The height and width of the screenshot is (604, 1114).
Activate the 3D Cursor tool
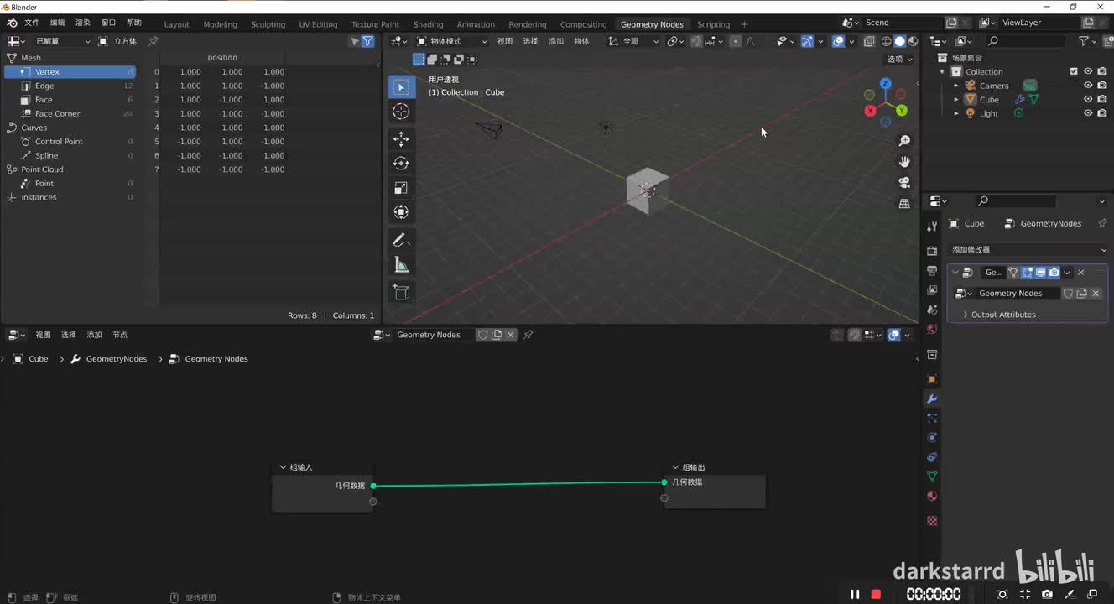(401, 112)
